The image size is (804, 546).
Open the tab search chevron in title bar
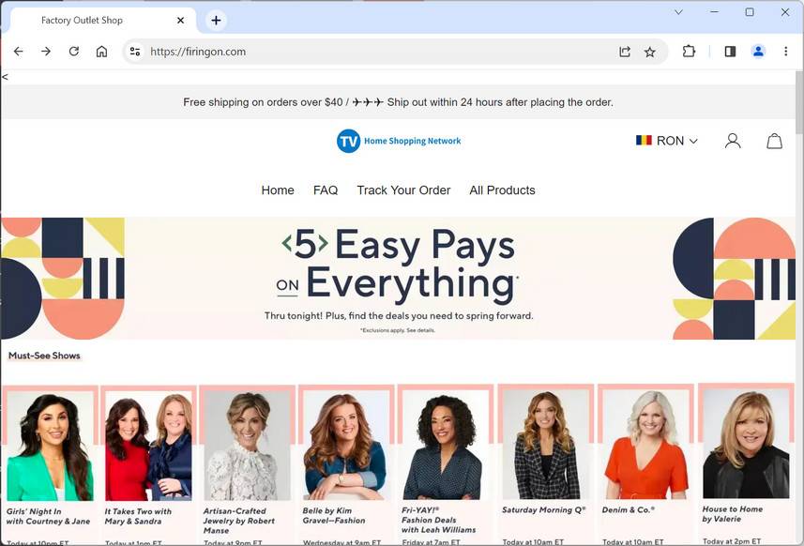pos(678,12)
